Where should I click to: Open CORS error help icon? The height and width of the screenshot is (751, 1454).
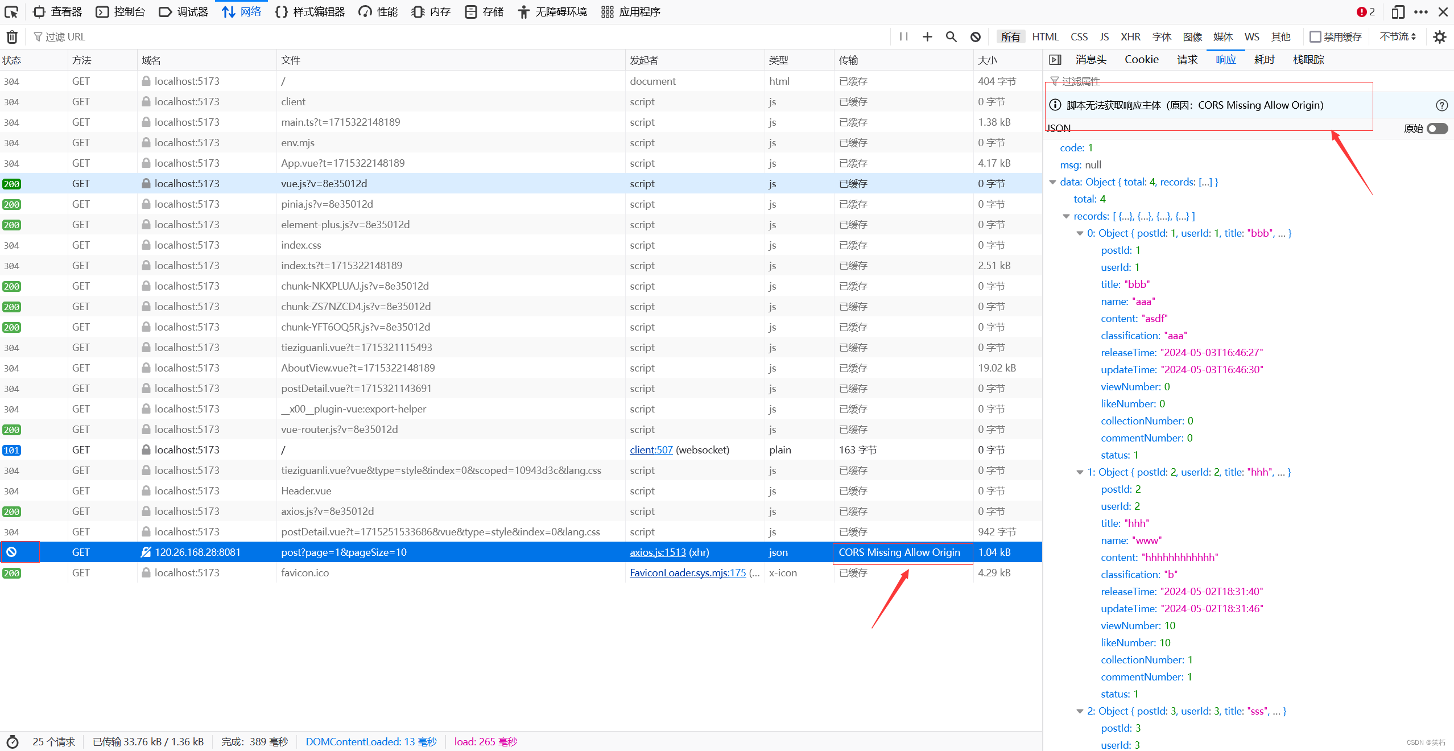coord(1441,105)
